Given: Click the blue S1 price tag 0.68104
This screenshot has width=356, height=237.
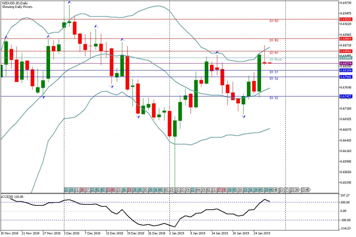Looking at the screenshot, I should click(x=346, y=70).
